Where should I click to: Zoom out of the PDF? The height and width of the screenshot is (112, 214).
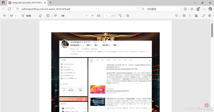(86, 16)
